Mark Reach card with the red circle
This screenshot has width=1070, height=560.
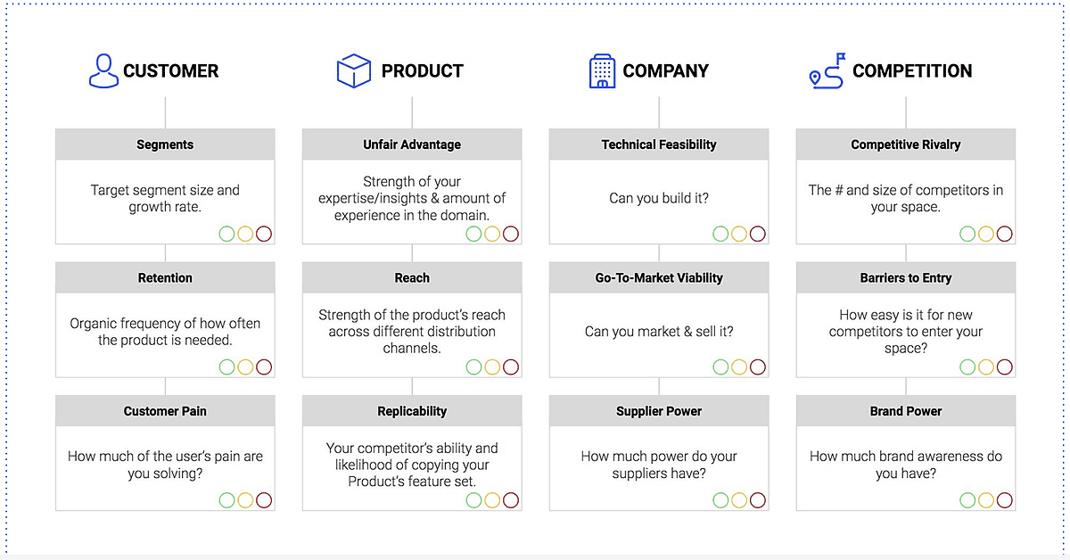click(511, 366)
